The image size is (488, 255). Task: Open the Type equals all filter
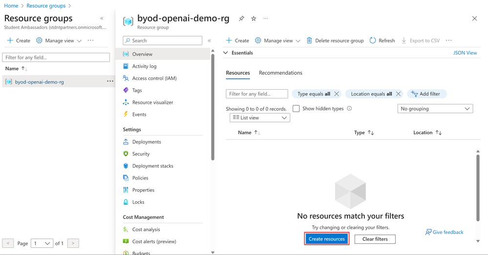[x=314, y=94]
